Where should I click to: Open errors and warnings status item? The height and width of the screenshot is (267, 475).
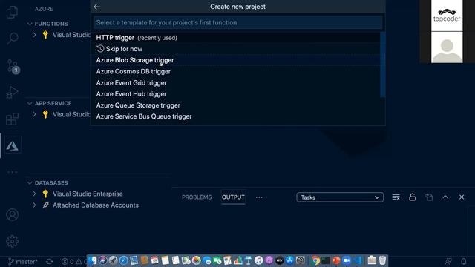[x=73, y=262]
